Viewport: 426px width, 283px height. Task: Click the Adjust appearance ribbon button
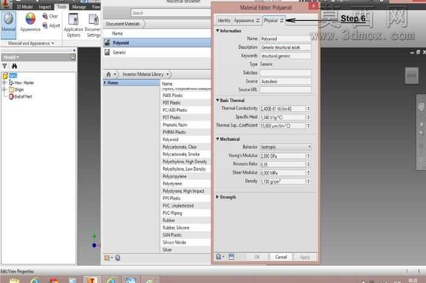point(51,25)
